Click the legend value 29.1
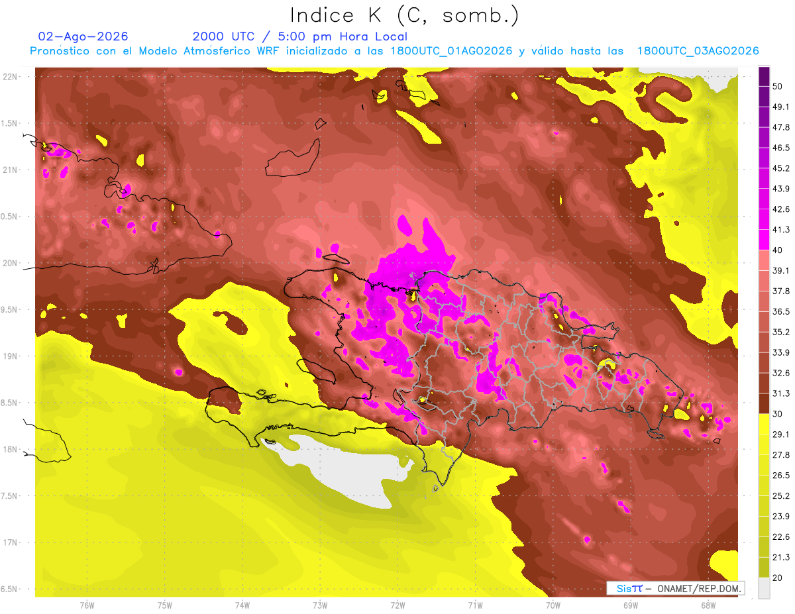This screenshot has height=614, width=795. pos(780,435)
